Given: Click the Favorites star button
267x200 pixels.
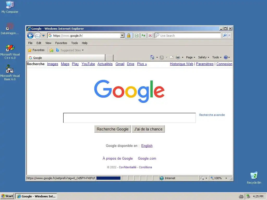Looking at the screenshot, I should (36, 50).
